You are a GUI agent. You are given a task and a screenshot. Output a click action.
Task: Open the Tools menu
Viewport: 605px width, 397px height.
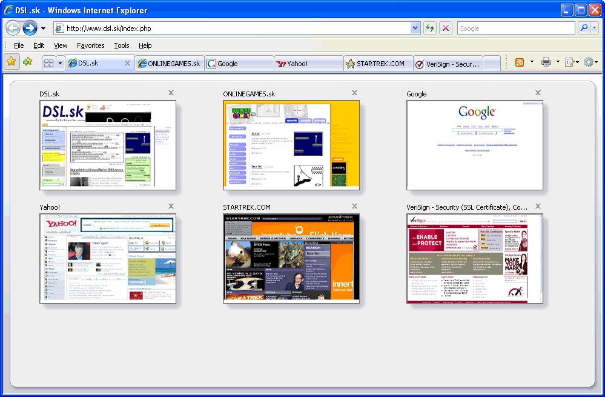tap(122, 45)
